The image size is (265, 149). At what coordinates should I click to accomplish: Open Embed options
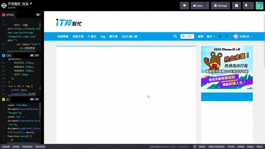pyautogui.click(x=241, y=147)
